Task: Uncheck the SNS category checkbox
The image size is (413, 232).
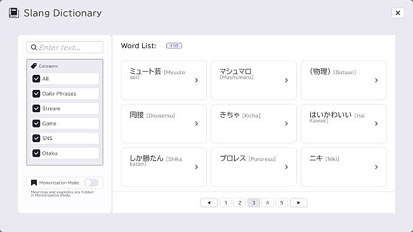Action: point(36,138)
